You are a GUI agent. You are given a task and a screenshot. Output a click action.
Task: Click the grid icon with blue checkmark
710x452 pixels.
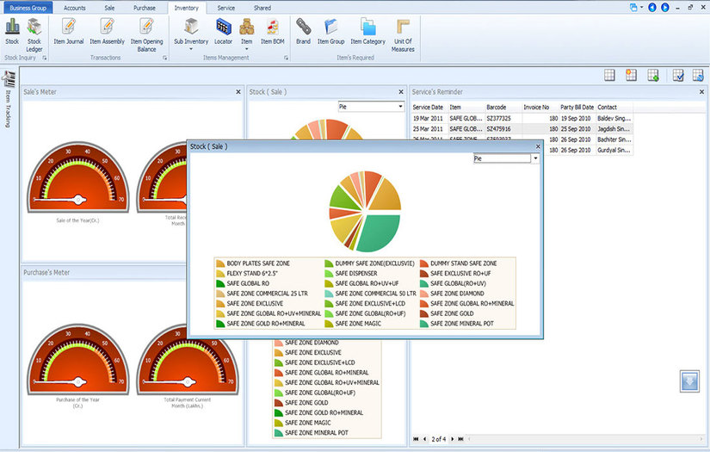point(678,75)
